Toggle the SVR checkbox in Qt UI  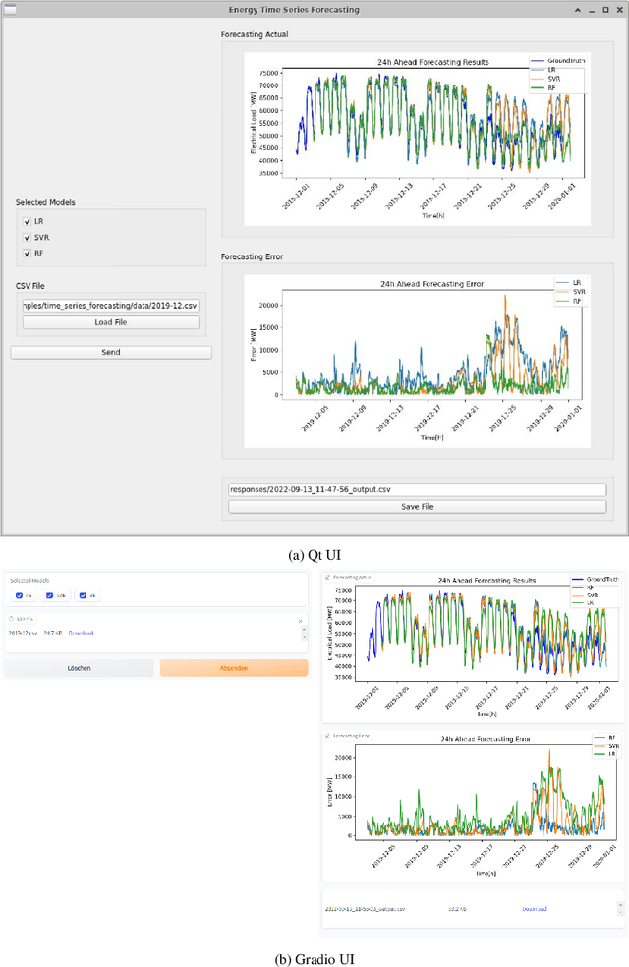[27, 238]
